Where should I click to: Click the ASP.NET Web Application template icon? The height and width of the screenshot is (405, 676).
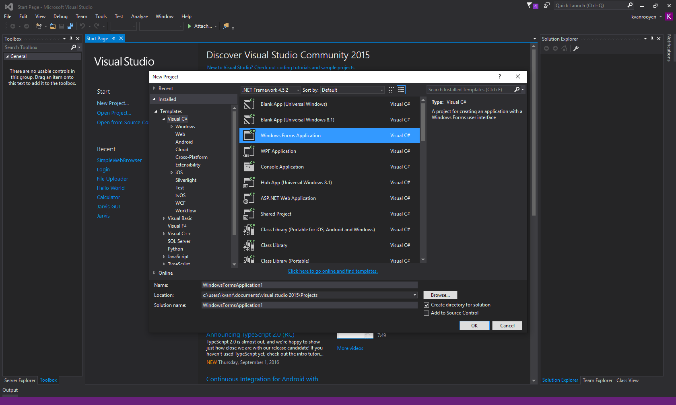click(249, 198)
